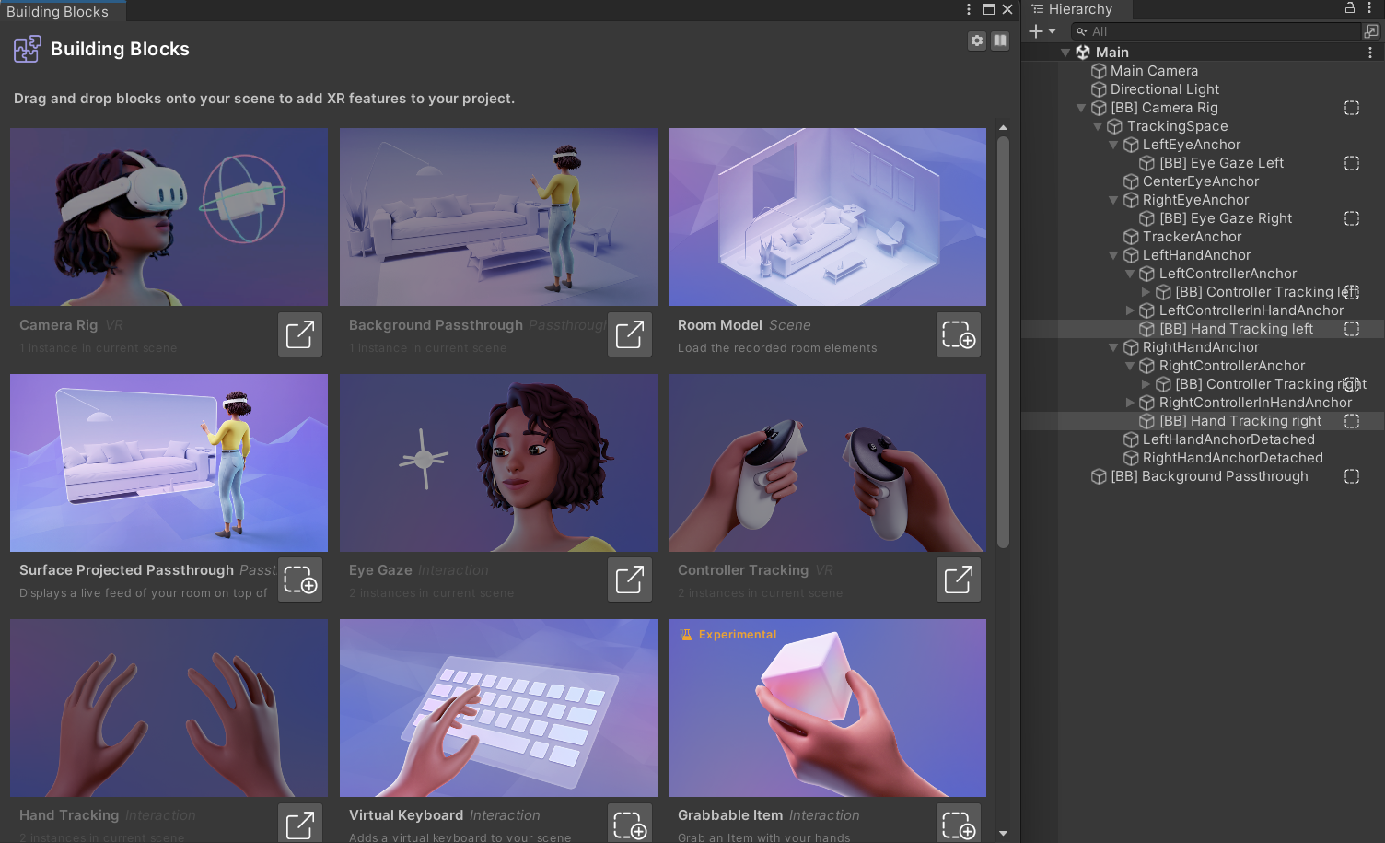Select [BB] Hand Tracking left object
1385x843 pixels.
click(1236, 329)
